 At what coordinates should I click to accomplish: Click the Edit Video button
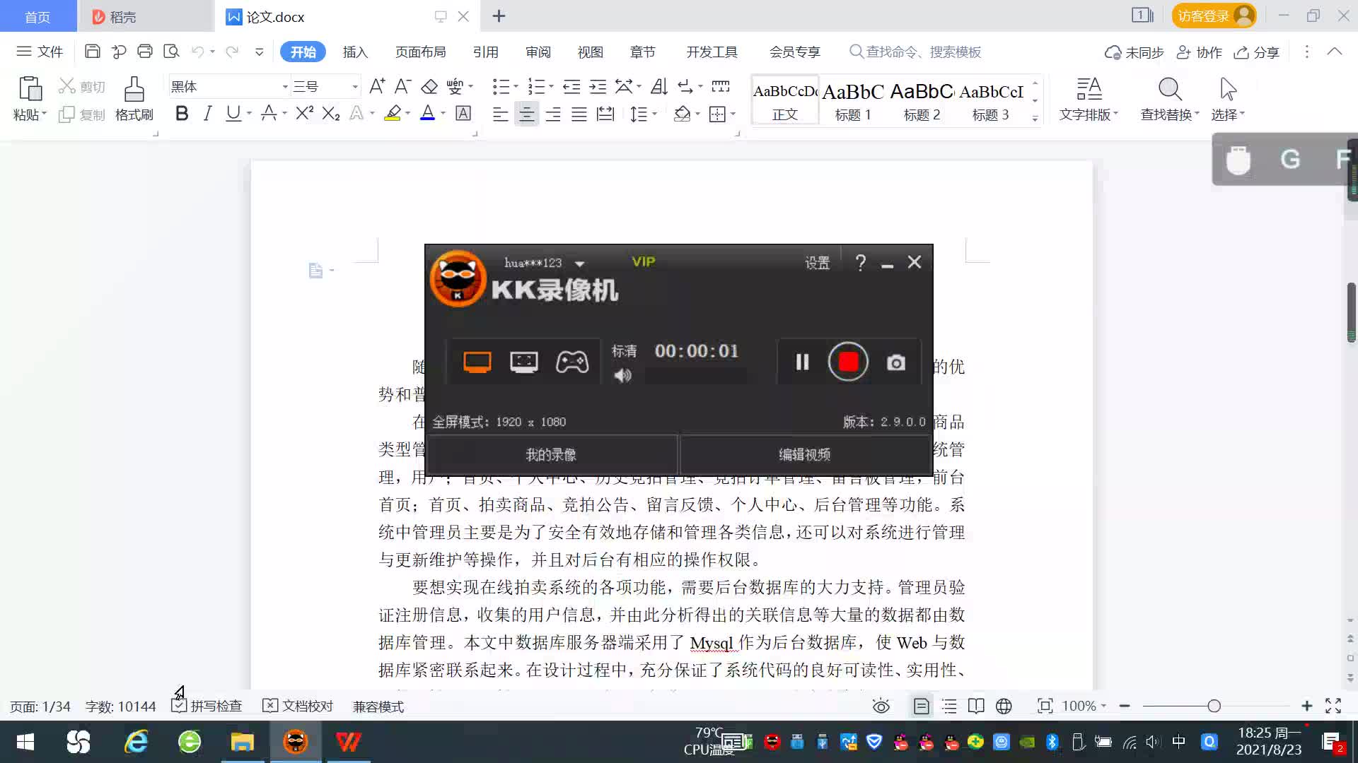tap(804, 454)
